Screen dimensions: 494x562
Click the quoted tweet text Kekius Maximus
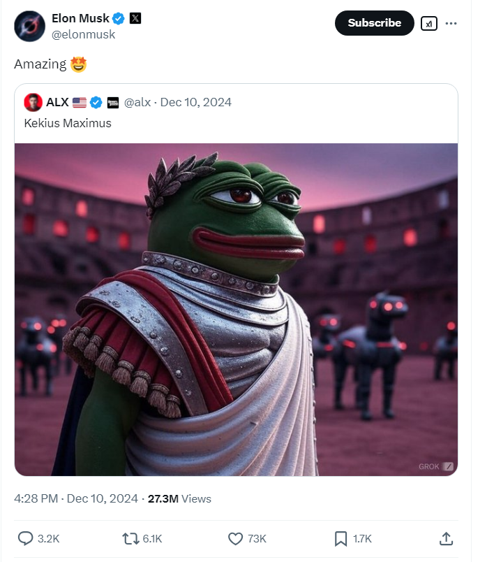click(68, 123)
